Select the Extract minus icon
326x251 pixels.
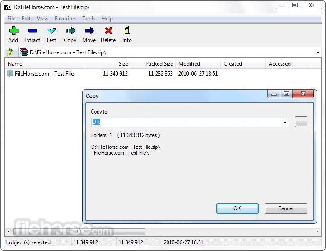(x=33, y=31)
